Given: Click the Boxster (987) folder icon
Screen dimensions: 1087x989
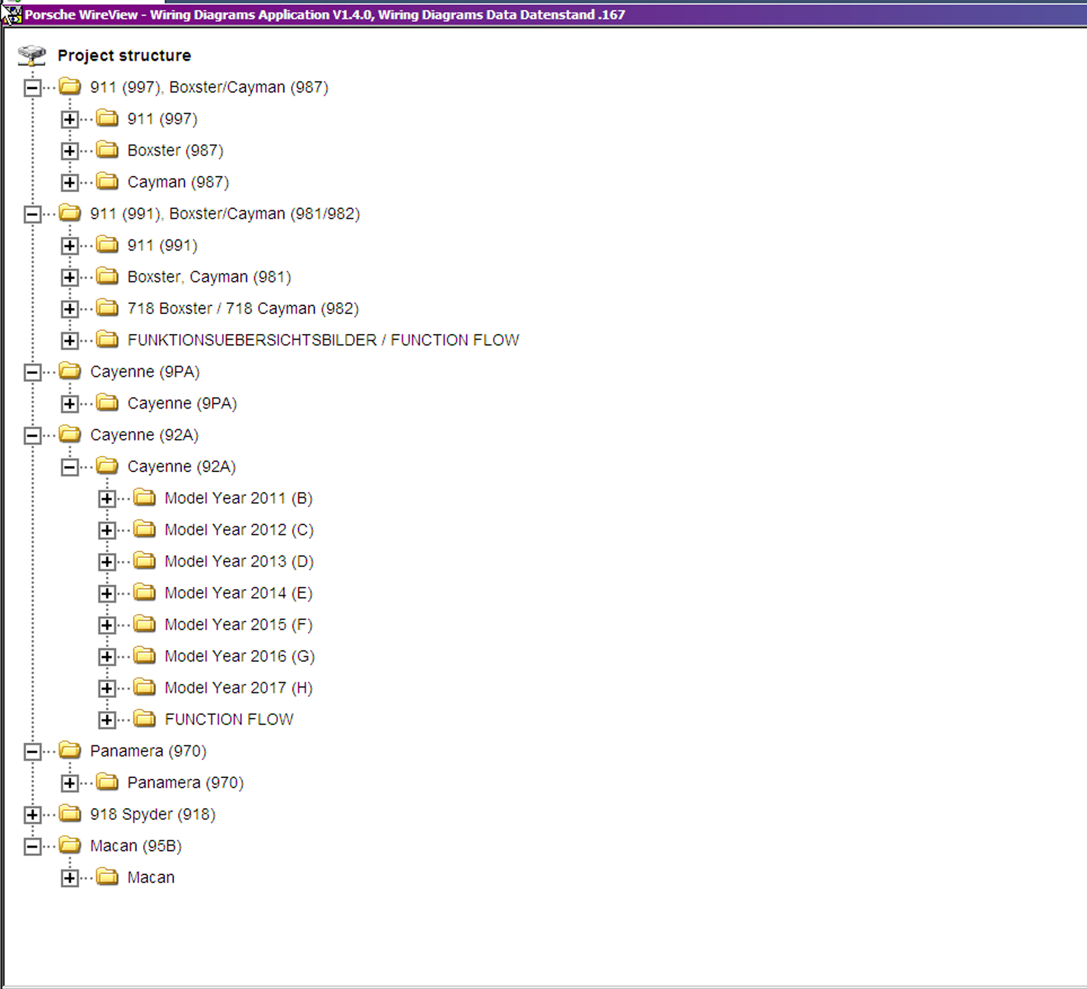Looking at the screenshot, I should [108, 150].
